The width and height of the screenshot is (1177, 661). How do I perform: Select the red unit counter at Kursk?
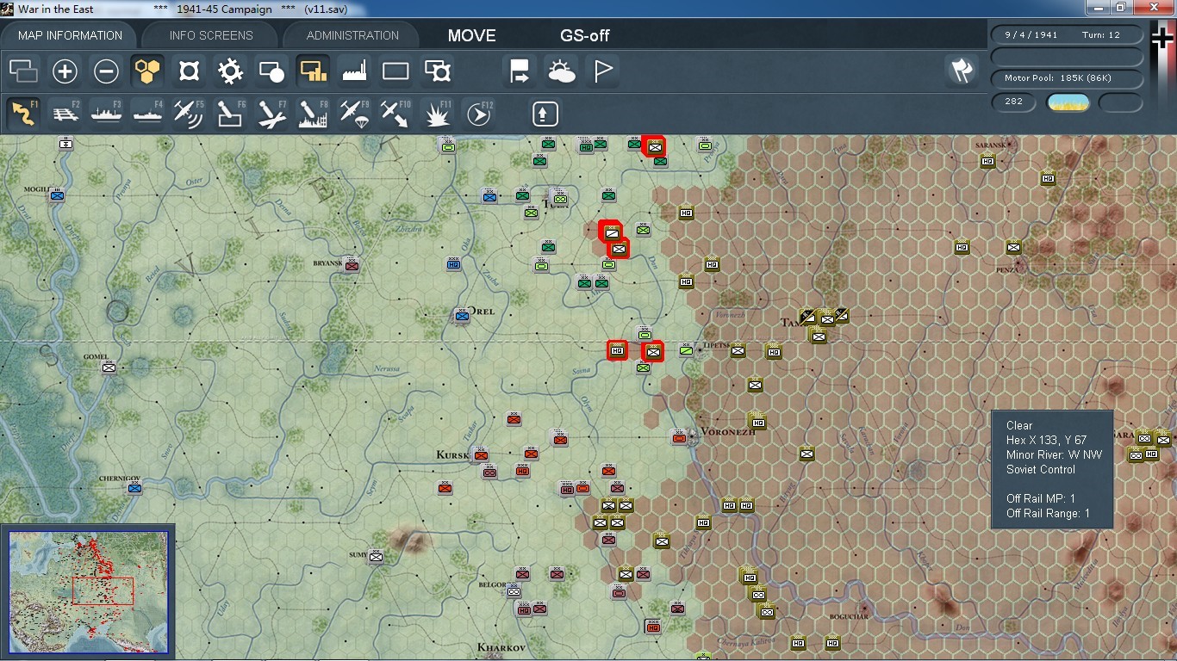(481, 454)
